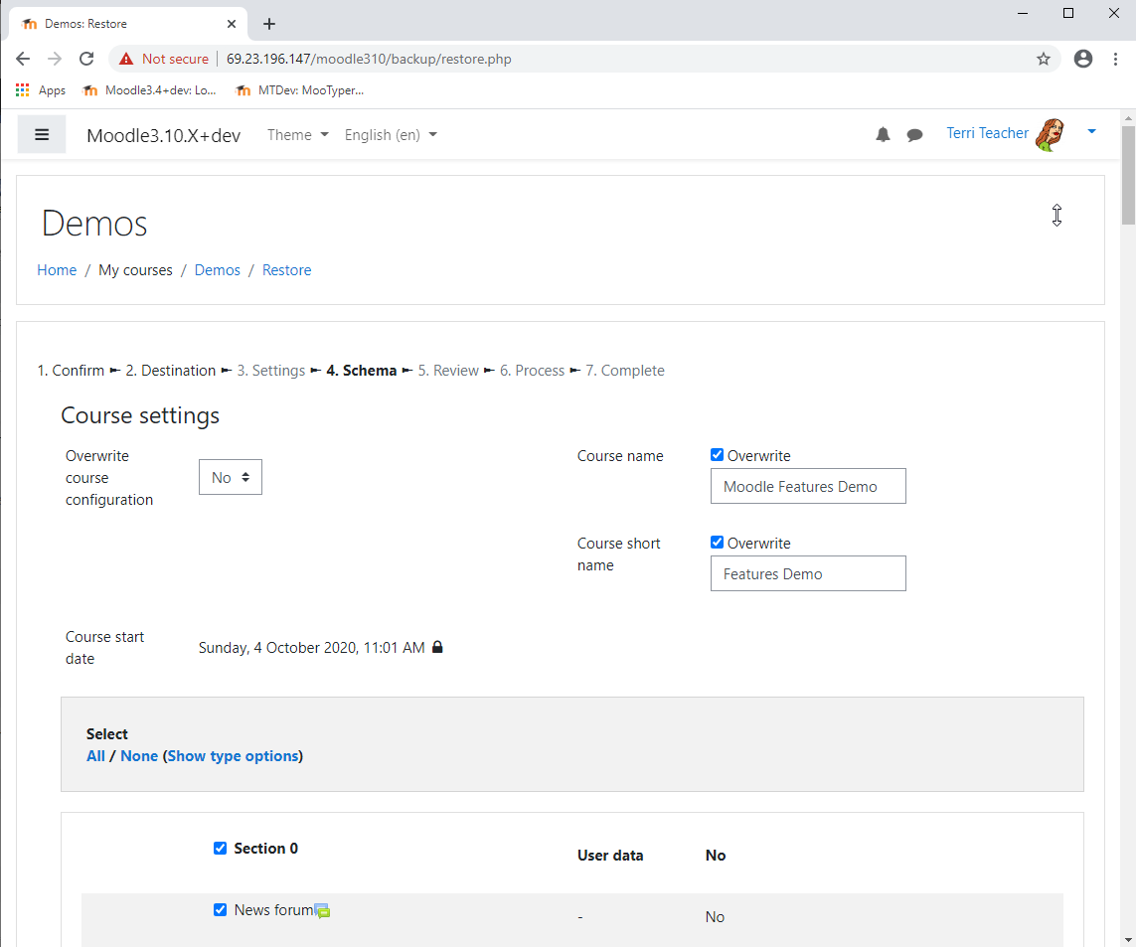This screenshot has height=947, width=1136.
Task: Edit the Course name field
Action: point(808,486)
